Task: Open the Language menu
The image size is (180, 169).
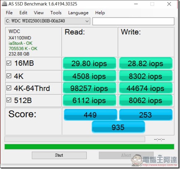Action: 78,13
